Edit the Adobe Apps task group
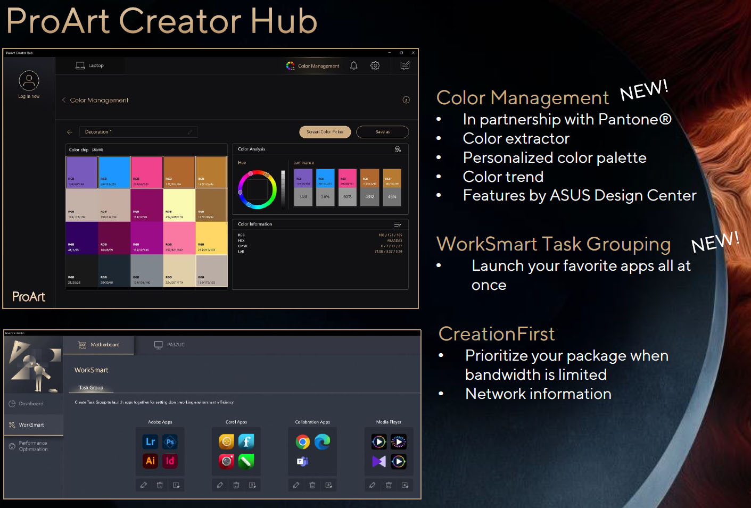 pos(143,485)
